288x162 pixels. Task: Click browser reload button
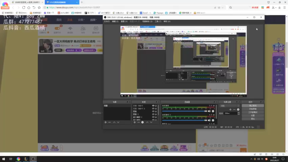coord(24,8)
